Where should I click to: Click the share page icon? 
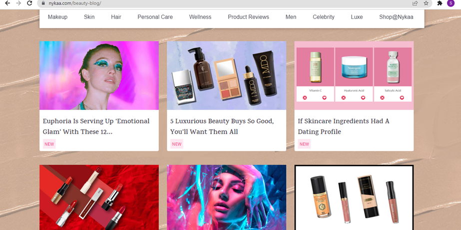[415, 3]
